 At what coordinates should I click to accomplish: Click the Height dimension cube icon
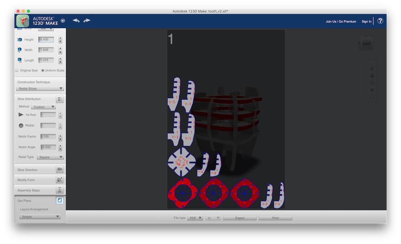click(20, 39)
